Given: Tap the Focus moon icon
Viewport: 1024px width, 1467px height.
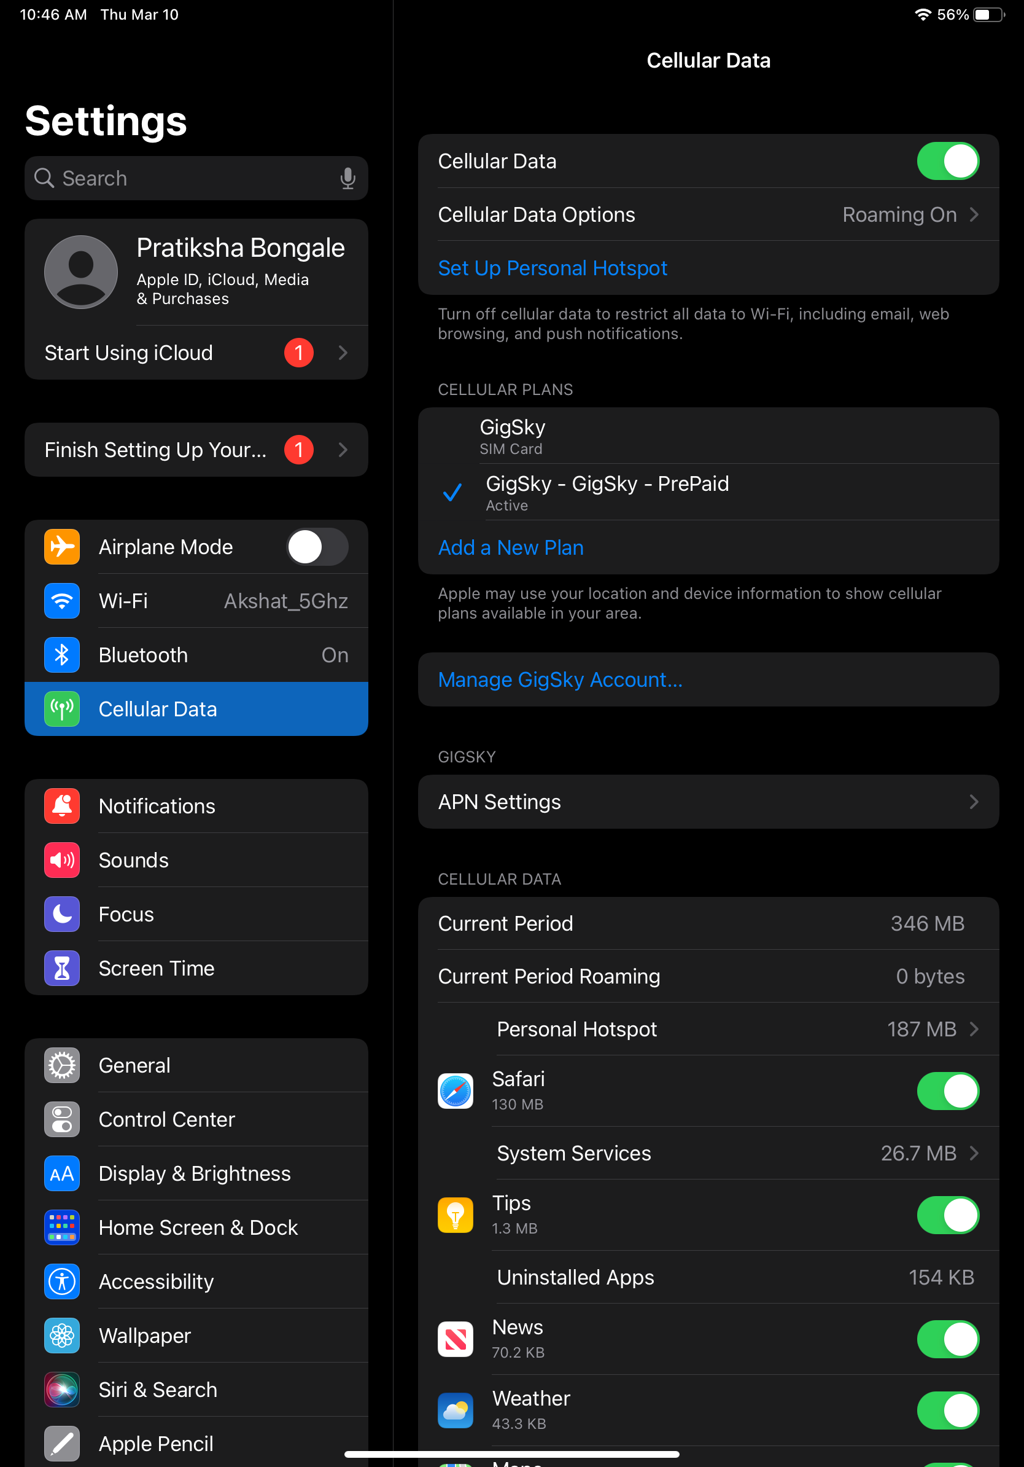Looking at the screenshot, I should [62, 914].
